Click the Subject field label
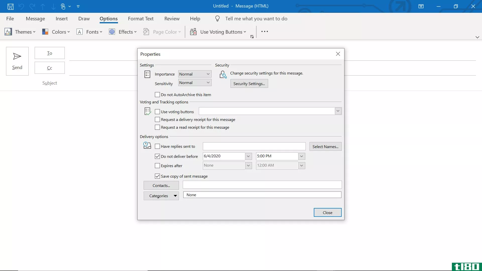 (50, 83)
